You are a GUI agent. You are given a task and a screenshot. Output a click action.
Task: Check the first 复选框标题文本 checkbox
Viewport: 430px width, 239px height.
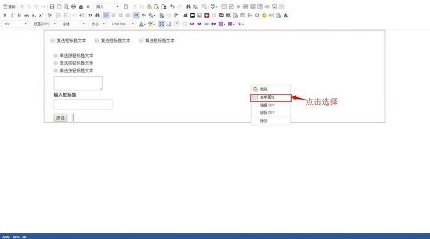click(x=53, y=41)
